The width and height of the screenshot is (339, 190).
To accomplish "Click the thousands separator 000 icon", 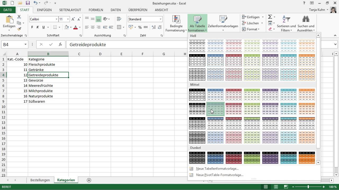I will (146, 27).
